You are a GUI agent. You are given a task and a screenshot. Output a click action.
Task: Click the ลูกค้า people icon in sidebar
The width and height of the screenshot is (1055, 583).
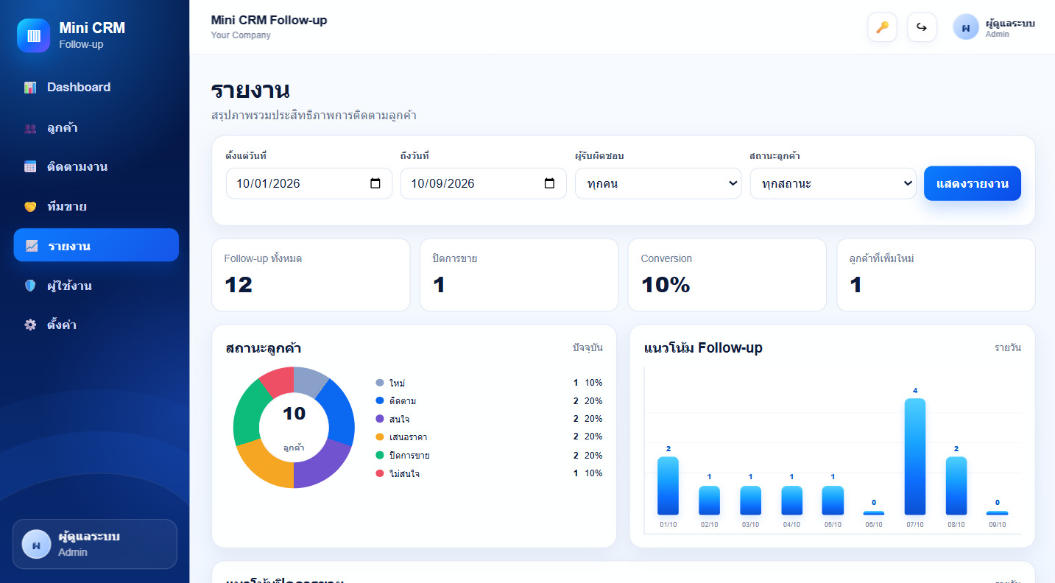(30, 128)
